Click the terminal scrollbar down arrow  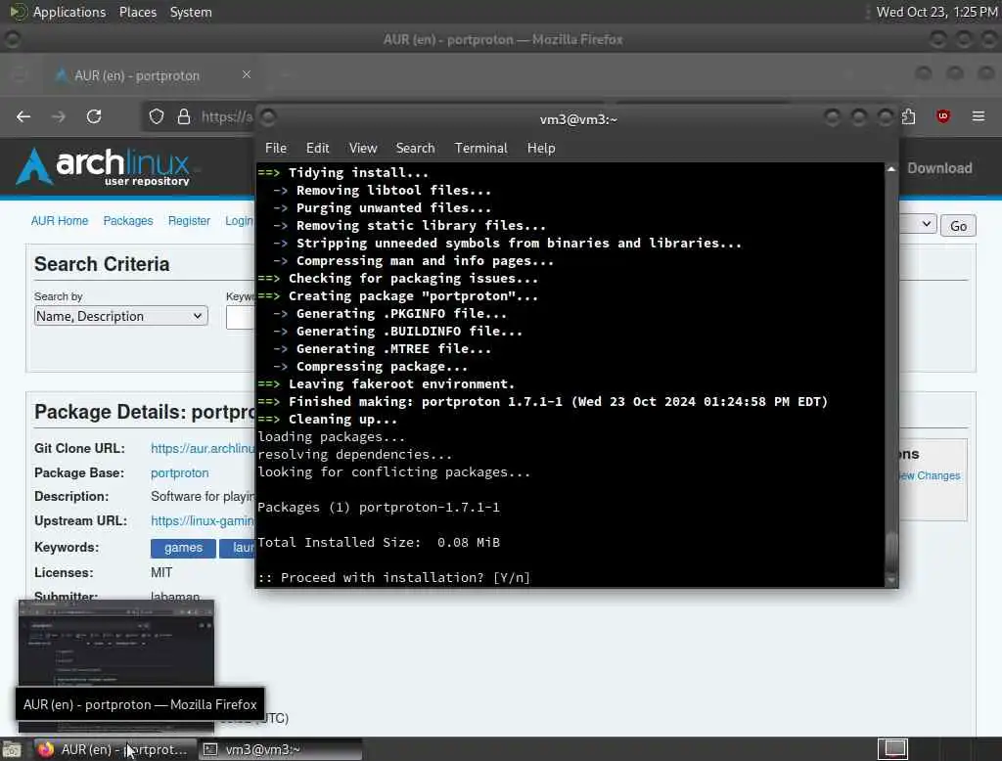click(891, 580)
